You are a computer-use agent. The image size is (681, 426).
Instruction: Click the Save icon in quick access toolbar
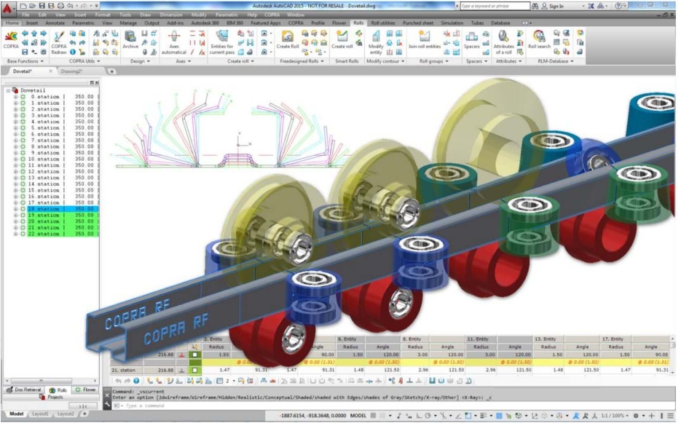pyautogui.click(x=42, y=6)
